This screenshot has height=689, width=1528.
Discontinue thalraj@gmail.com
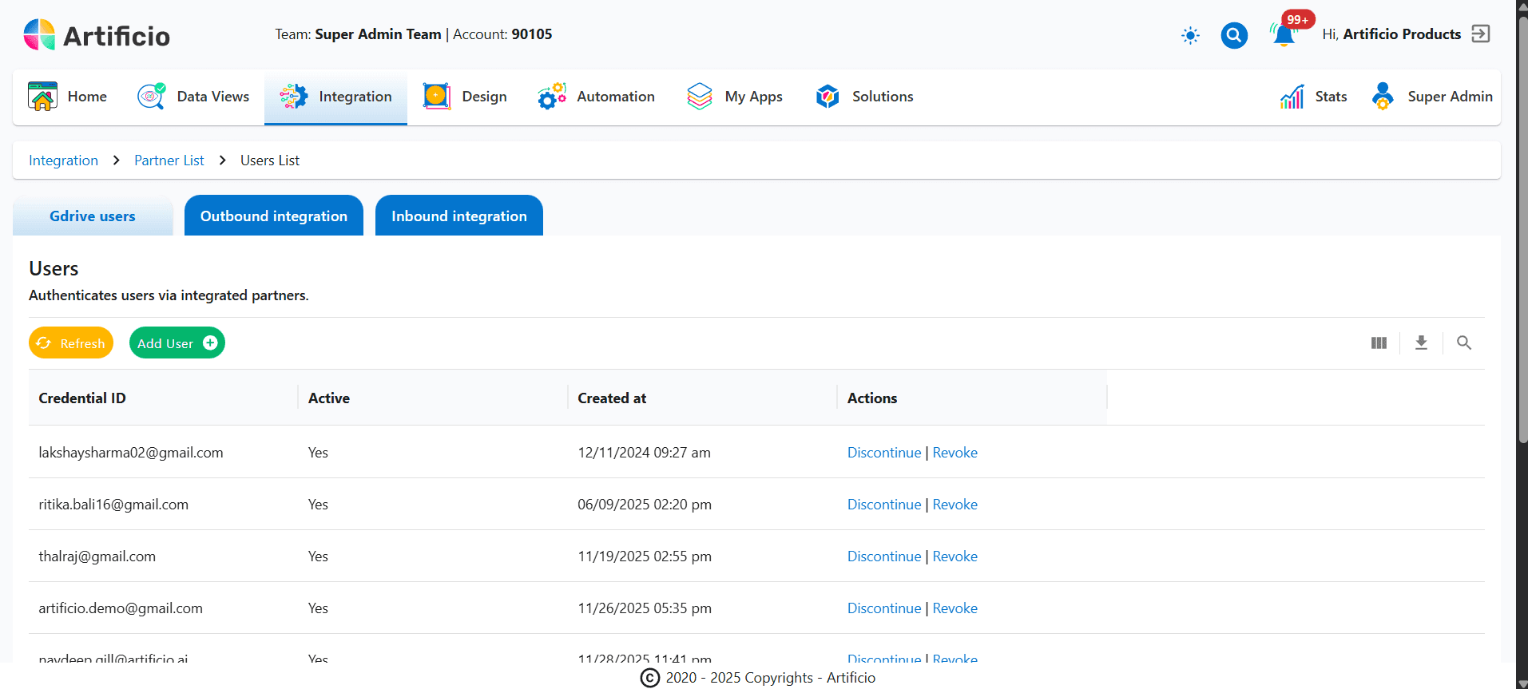tap(884, 556)
